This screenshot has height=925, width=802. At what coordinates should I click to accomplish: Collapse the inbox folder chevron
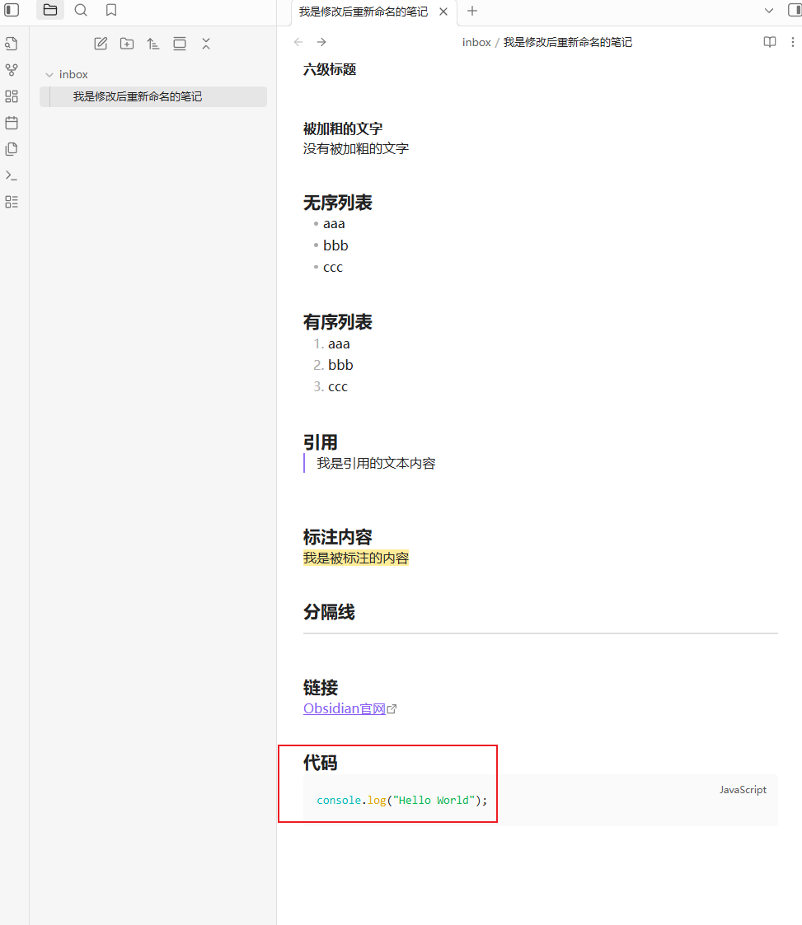49,75
